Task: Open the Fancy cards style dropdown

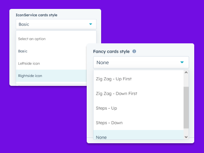Action: (141, 62)
